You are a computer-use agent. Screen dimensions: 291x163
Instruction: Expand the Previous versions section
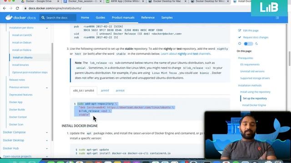(x=47, y=87)
